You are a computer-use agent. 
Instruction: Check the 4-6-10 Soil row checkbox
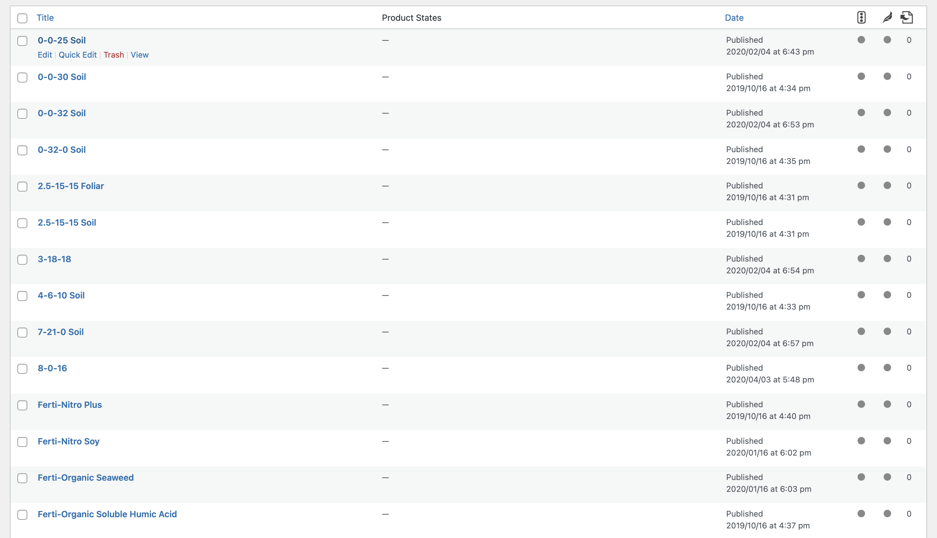click(23, 296)
